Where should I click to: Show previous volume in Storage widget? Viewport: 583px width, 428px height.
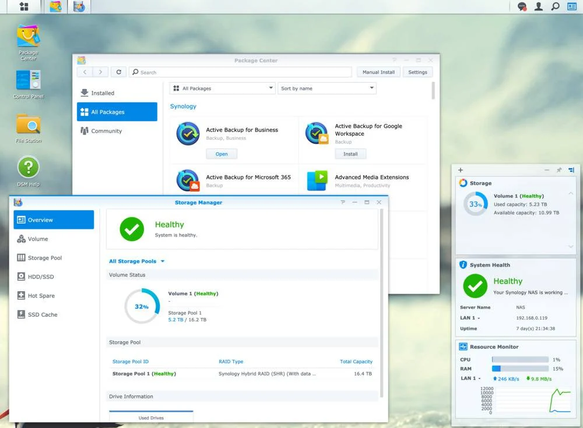570,193
